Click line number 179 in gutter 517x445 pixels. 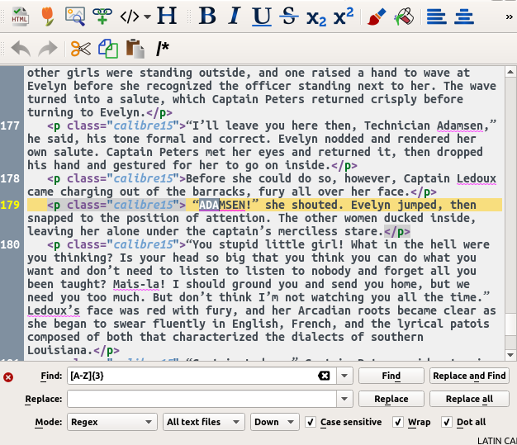tap(10, 205)
